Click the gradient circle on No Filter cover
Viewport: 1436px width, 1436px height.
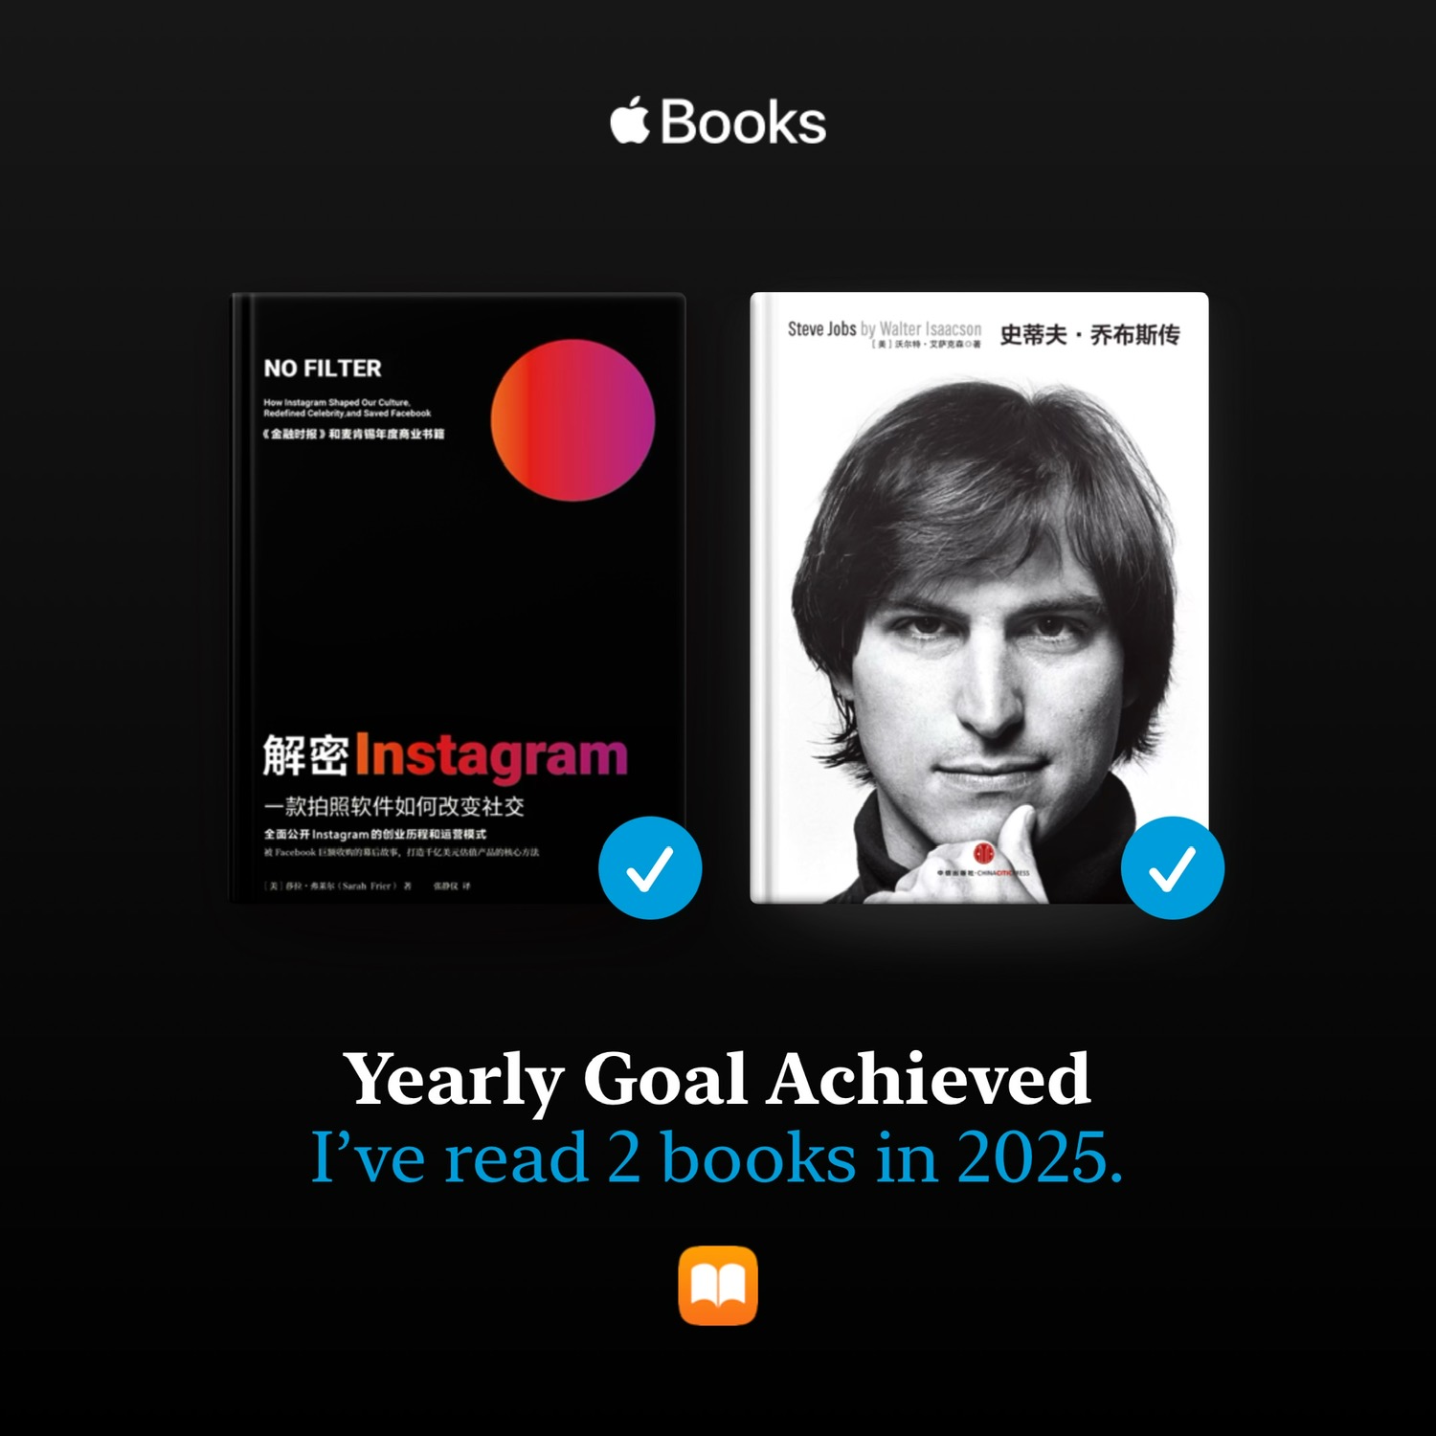(572, 419)
